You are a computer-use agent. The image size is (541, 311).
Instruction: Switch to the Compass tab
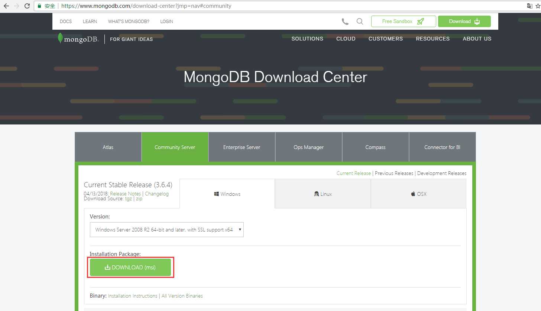tap(376, 147)
